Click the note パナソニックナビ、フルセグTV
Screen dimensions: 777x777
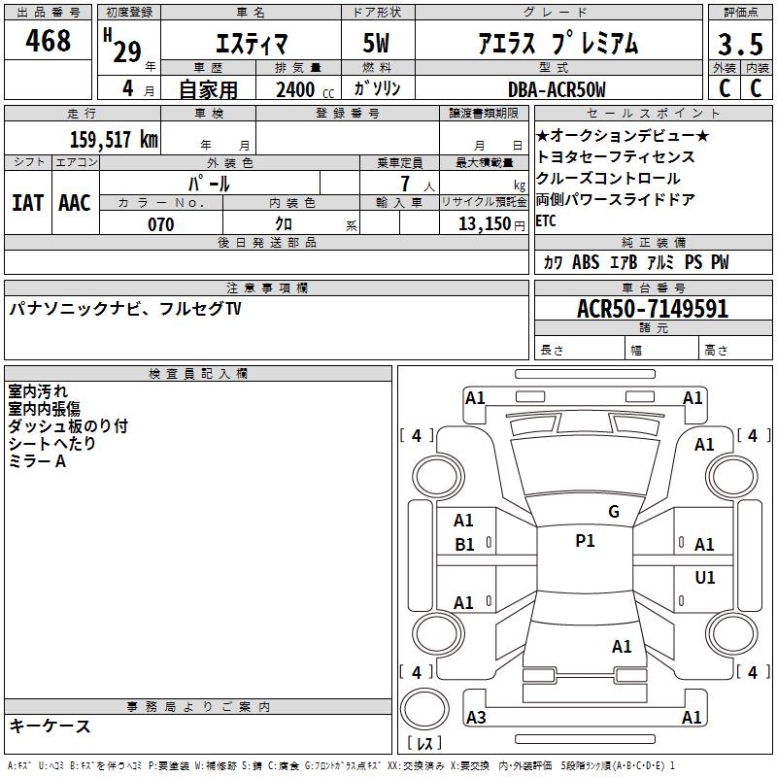tap(125, 309)
